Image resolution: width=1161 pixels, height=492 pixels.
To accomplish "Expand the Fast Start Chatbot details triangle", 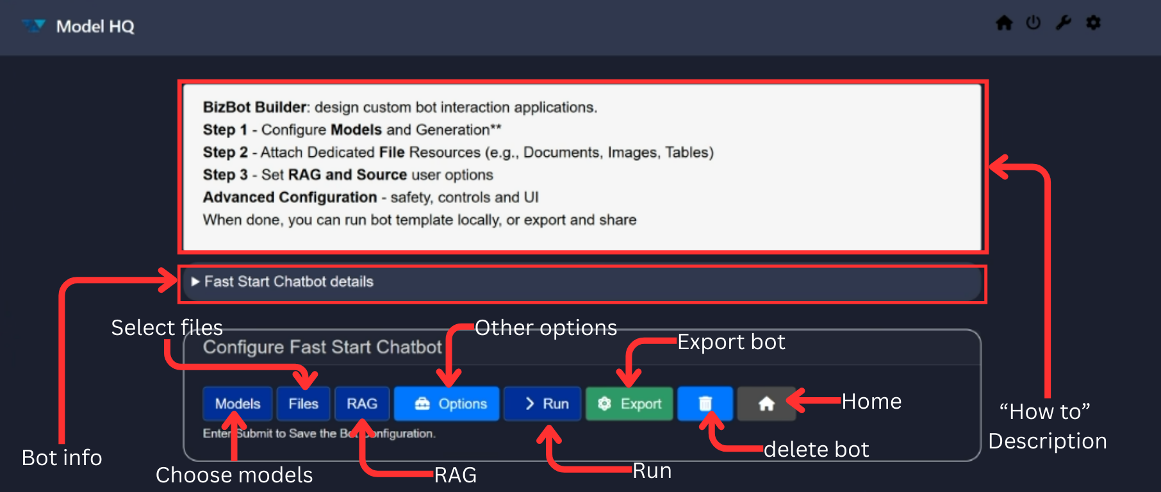I will point(195,282).
